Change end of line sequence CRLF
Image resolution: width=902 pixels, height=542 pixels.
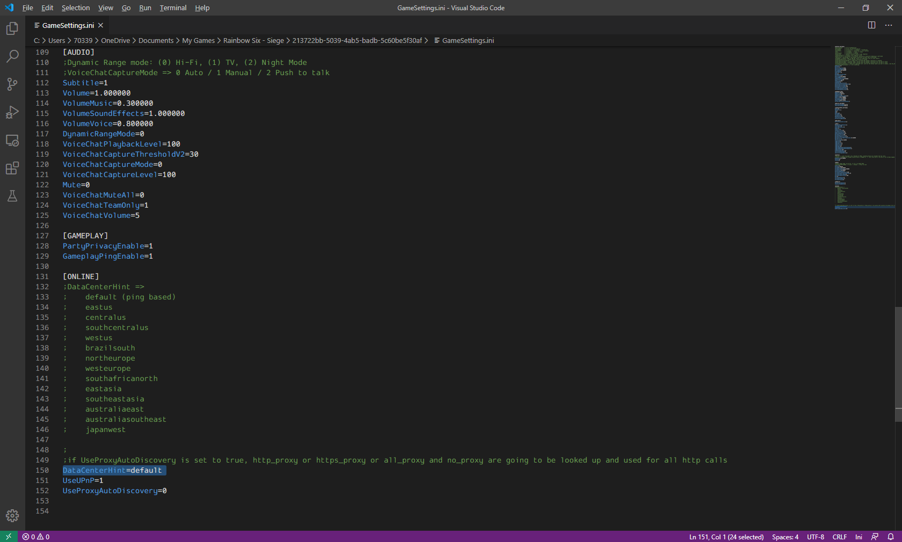pos(839,537)
